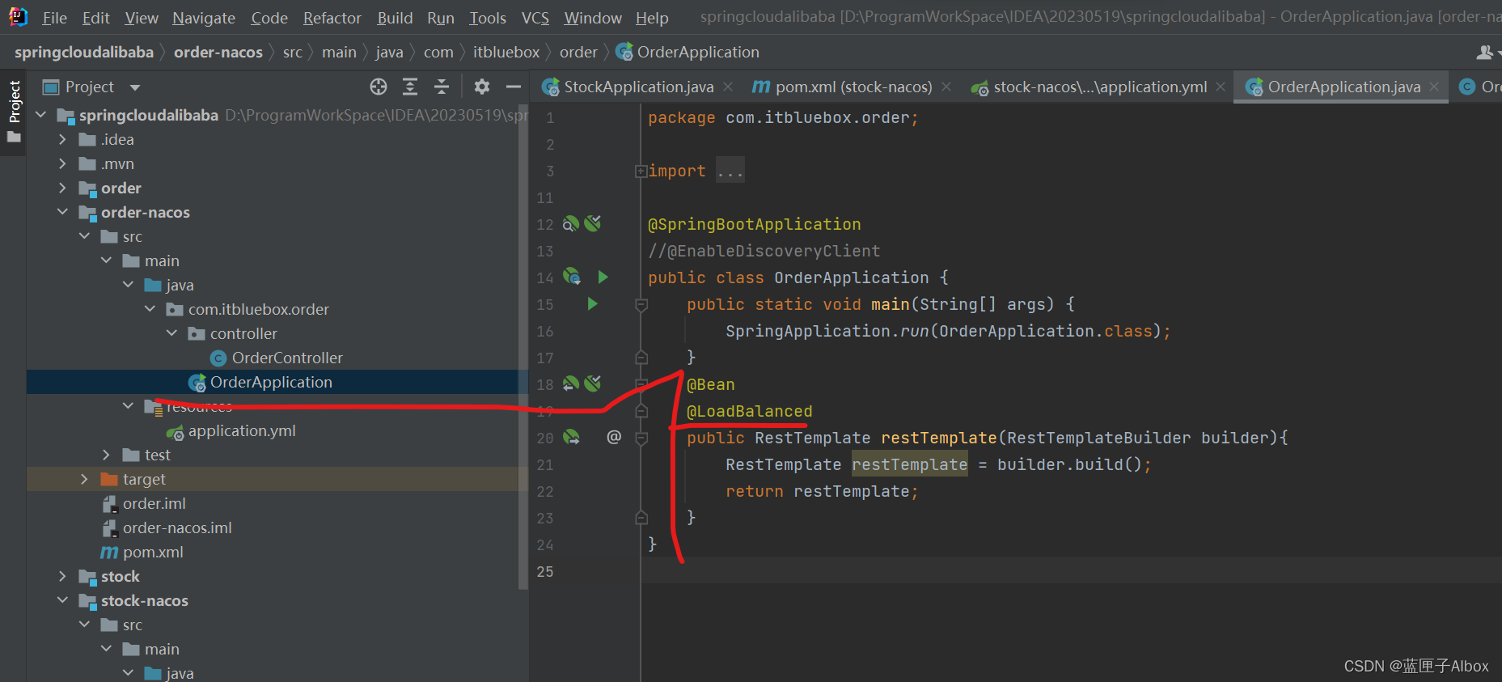
Task: Fold the restTemplate method at line 20
Action: point(641,438)
